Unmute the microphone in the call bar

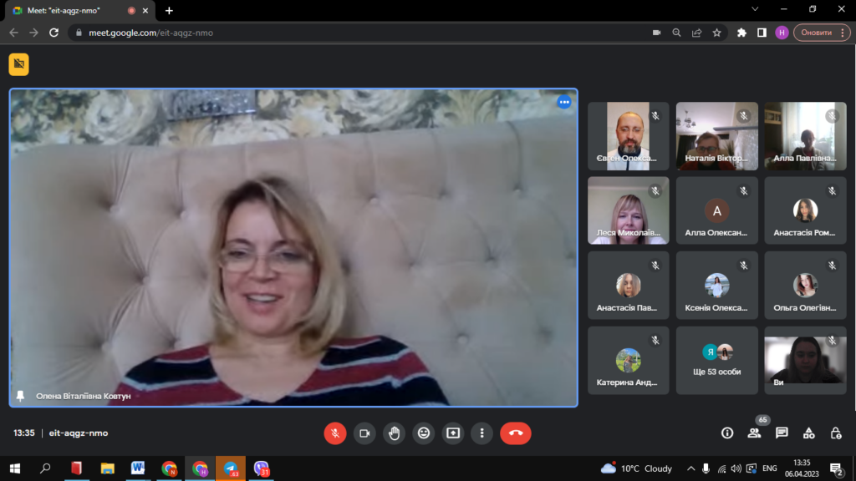335,433
